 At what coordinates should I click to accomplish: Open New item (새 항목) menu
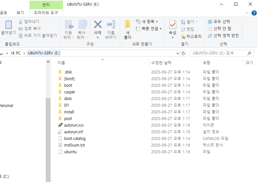(x=147, y=22)
